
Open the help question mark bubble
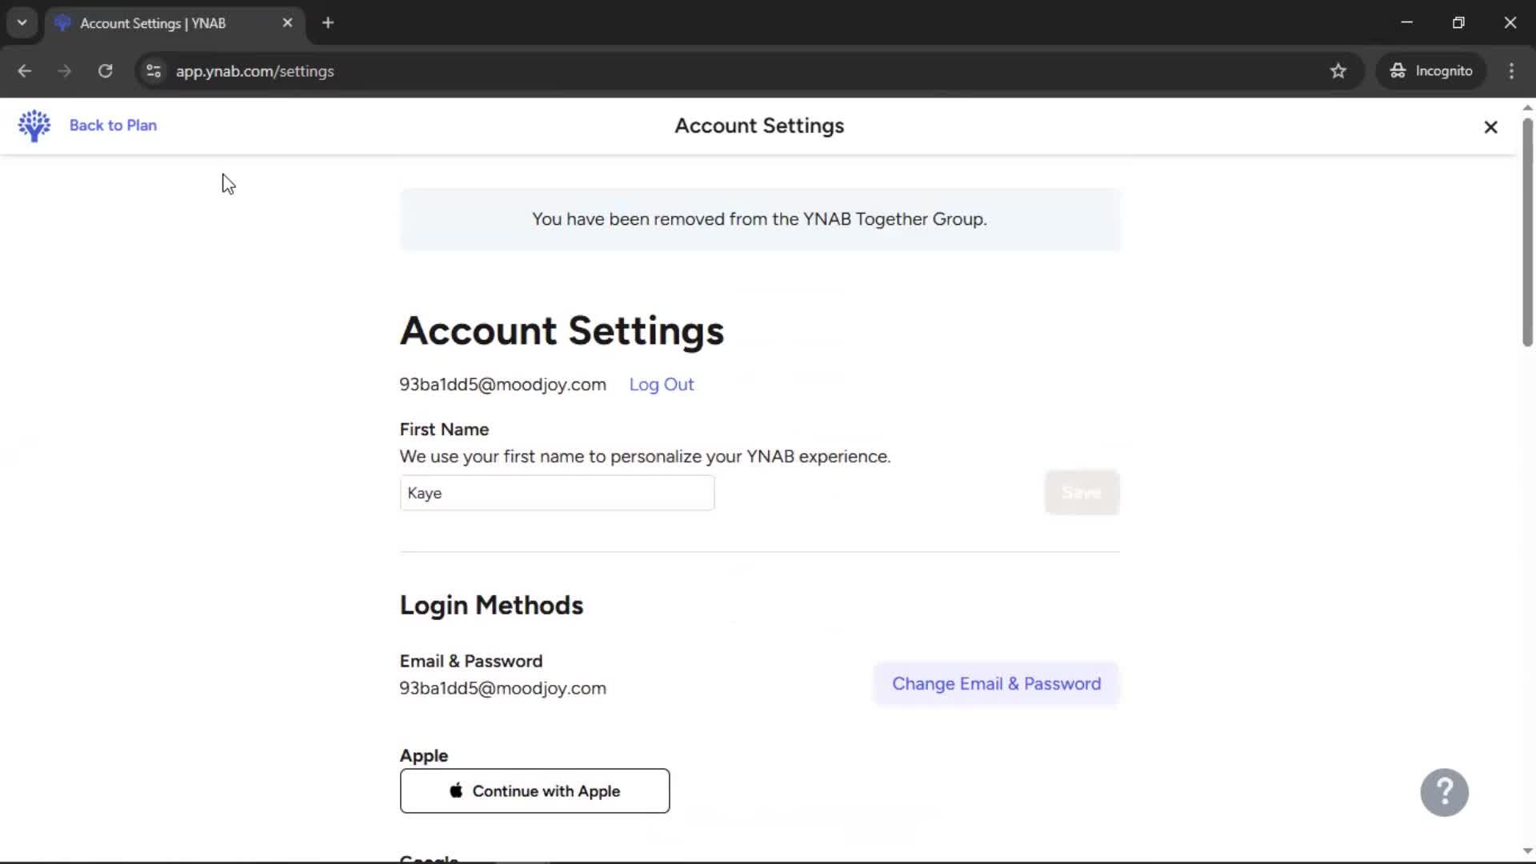[x=1444, y=793]
